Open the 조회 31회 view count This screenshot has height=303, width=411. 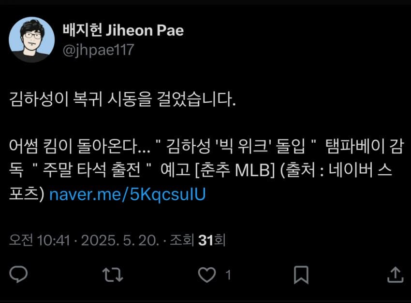198,240
